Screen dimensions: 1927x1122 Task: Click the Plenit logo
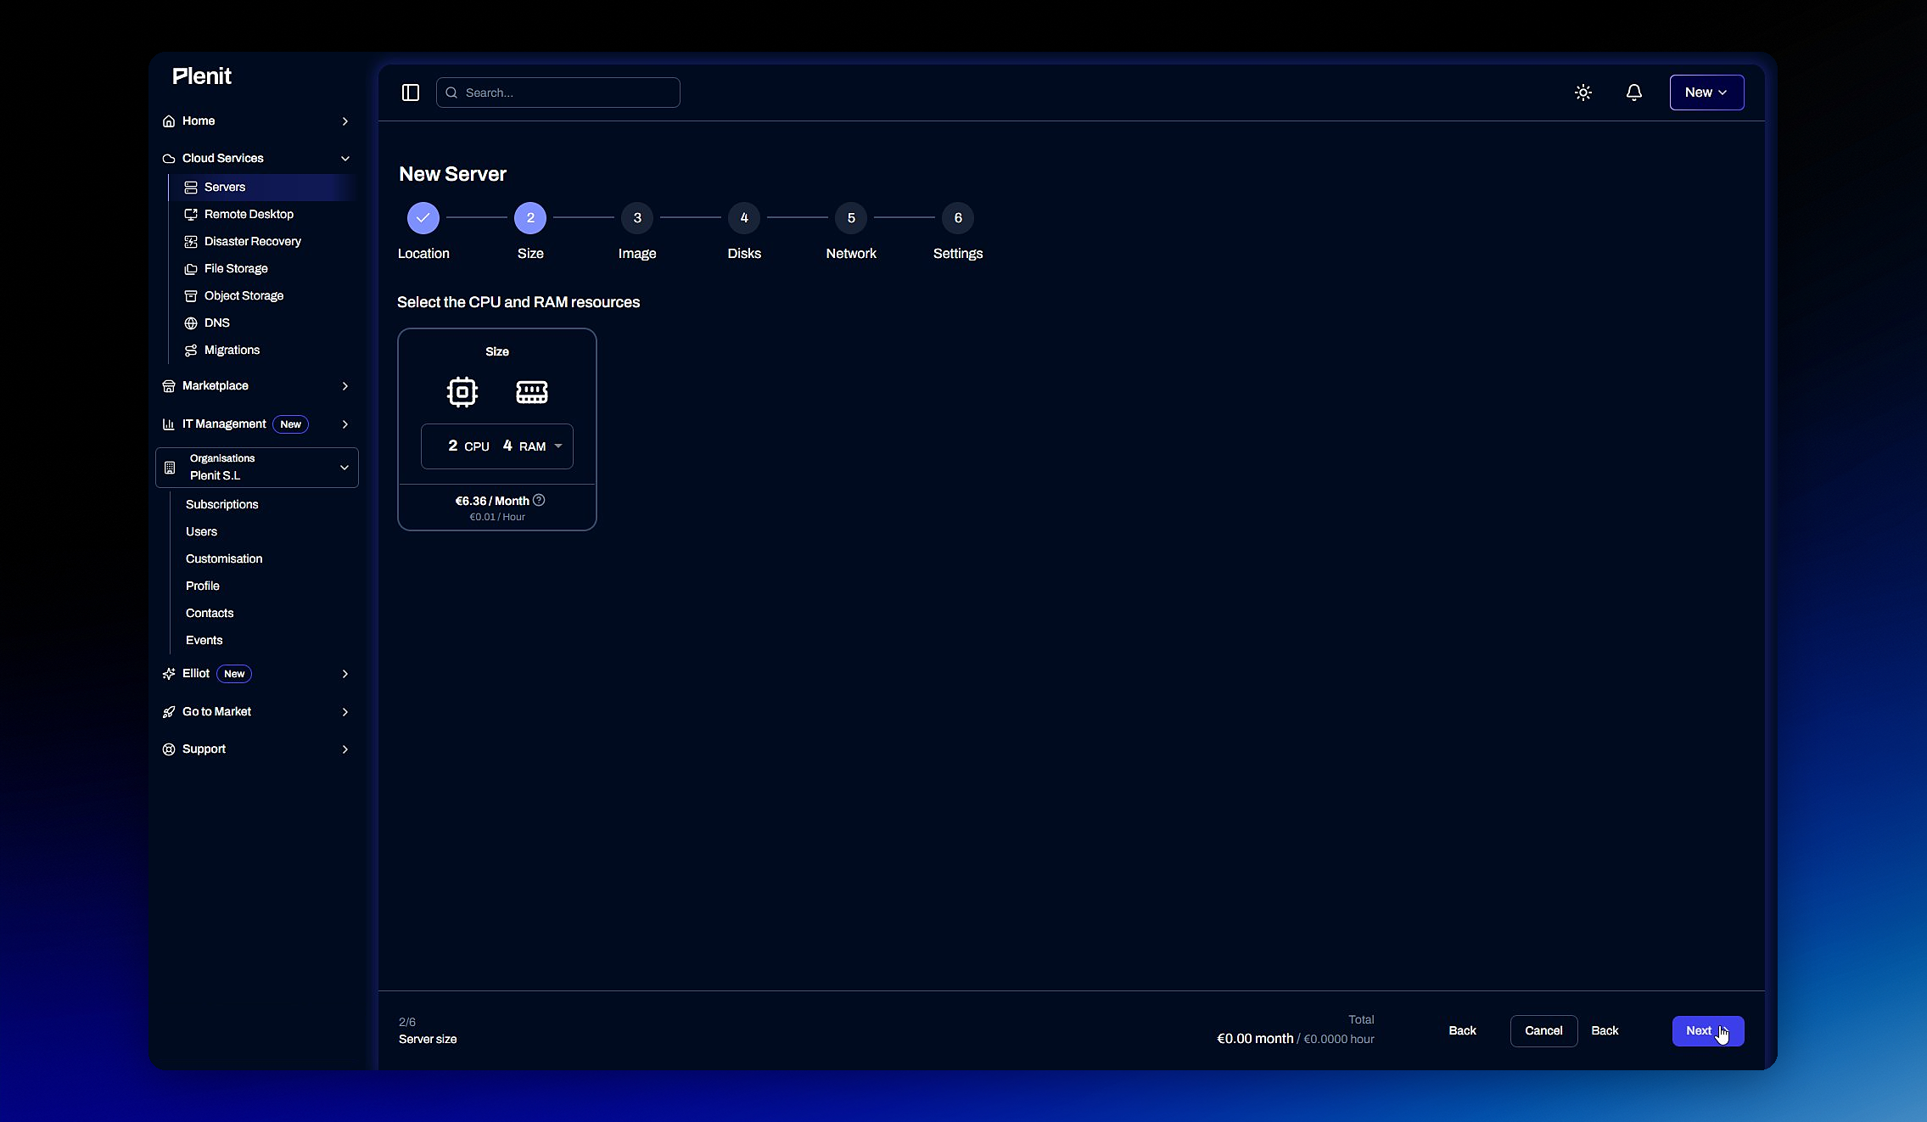click(202, 76)
